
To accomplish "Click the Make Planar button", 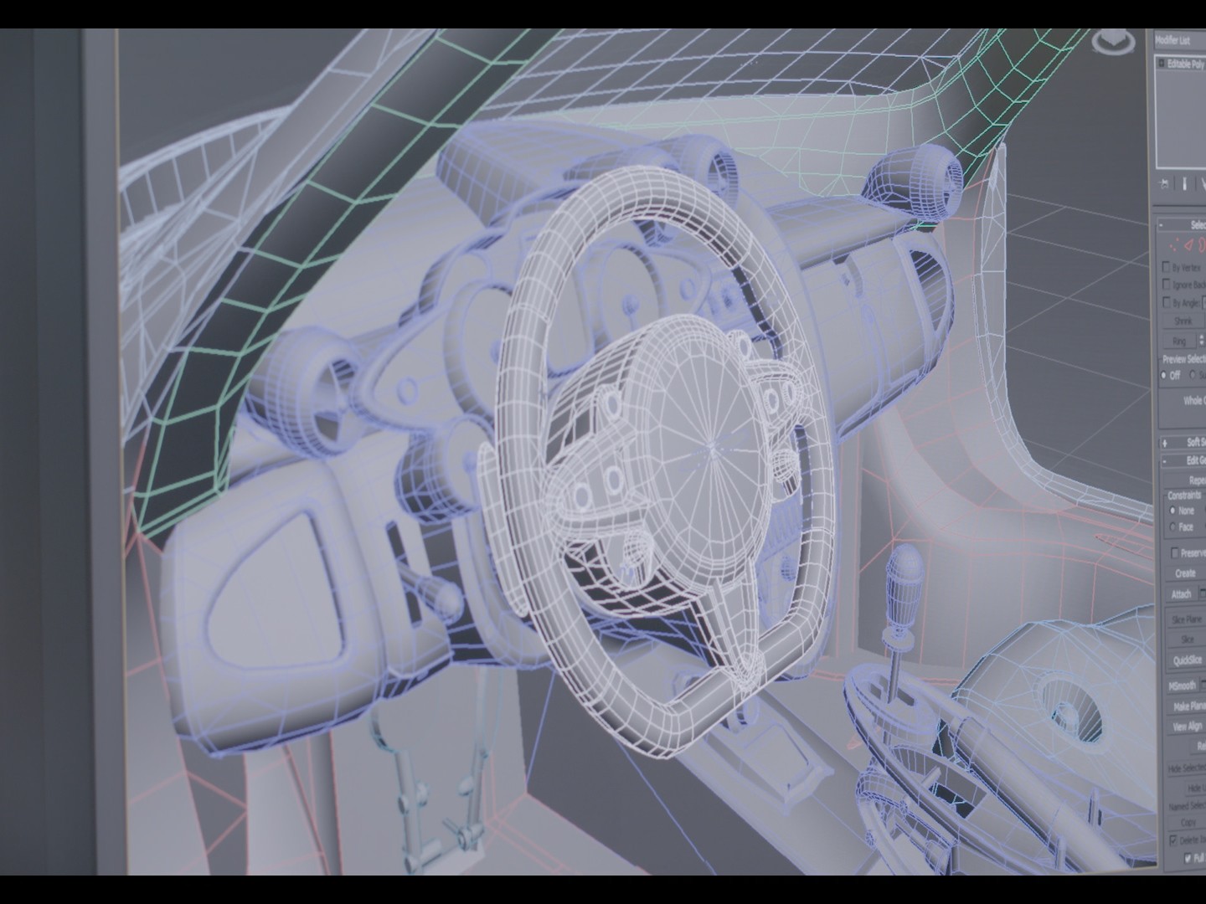I will click(1187, 707).
